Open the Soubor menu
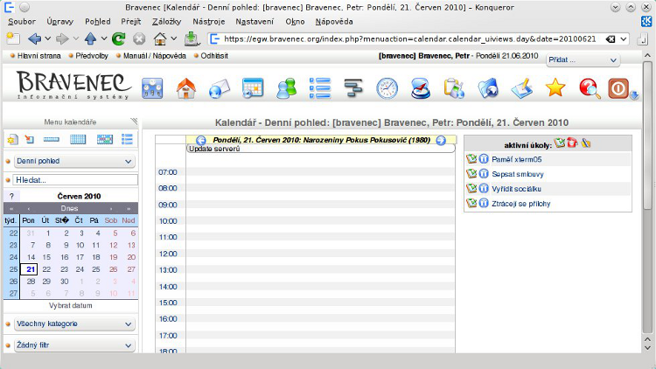Image resolution: width=656 pixels, height=369 pixels. [22, 22]
